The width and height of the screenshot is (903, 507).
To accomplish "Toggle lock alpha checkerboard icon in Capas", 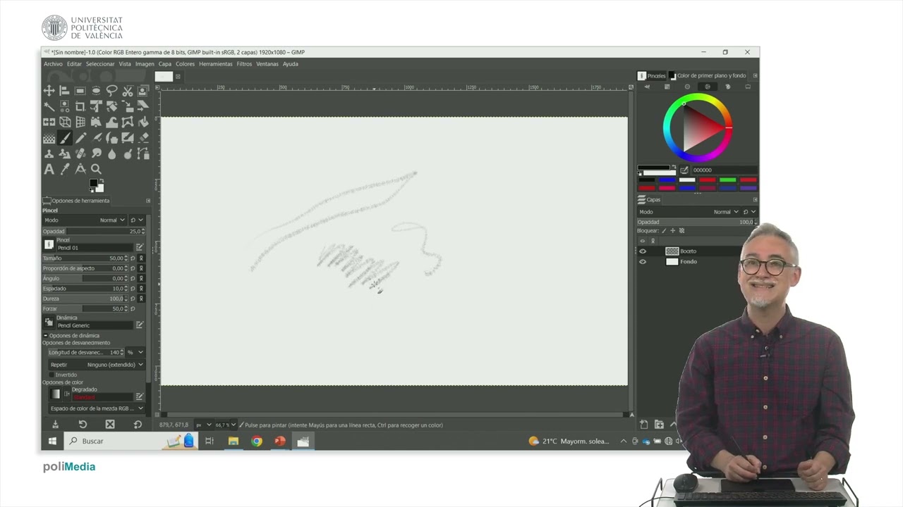I will (681, 231).
